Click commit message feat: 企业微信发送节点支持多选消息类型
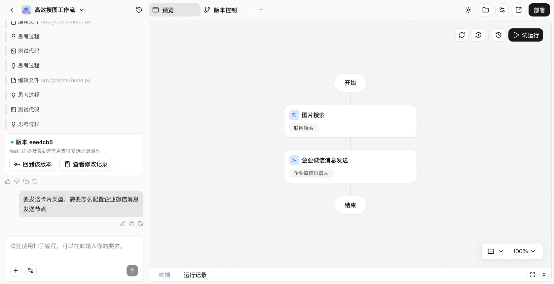Viewport: 554px width, 284px height. tap(55, 151)
